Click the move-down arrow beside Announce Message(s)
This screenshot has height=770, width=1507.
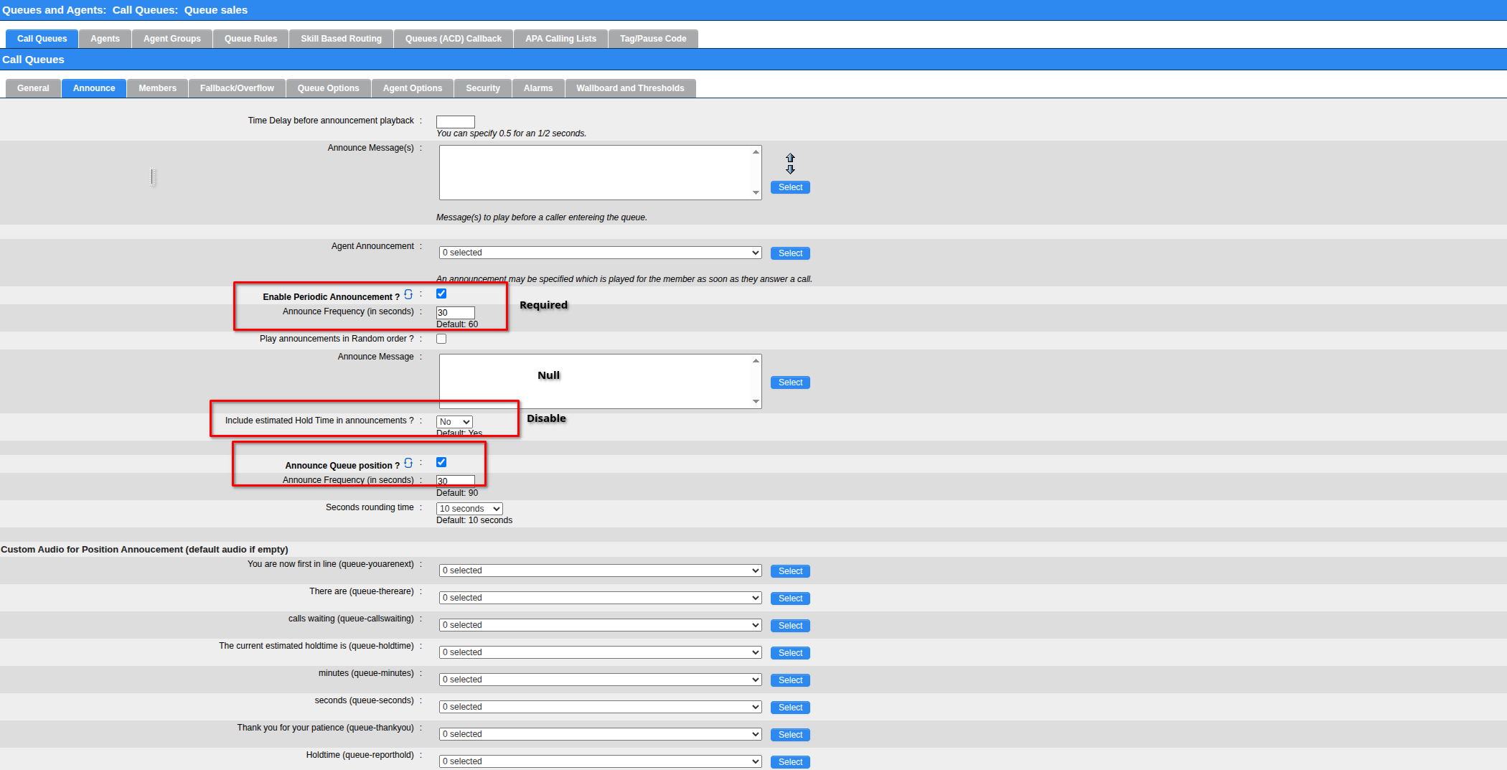[x=790, y=169]
